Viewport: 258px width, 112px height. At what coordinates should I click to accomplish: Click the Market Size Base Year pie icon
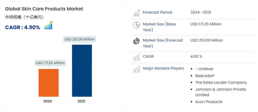point(137,25)
